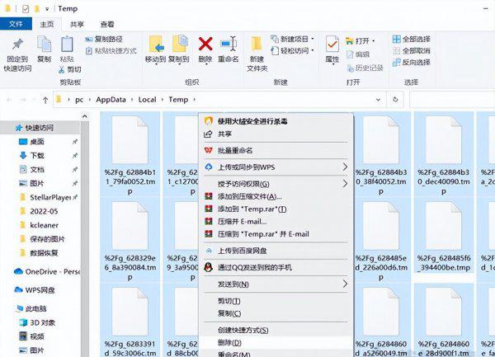
Task: Open the 移动到 menu
Action: click(x=156, y=49)
